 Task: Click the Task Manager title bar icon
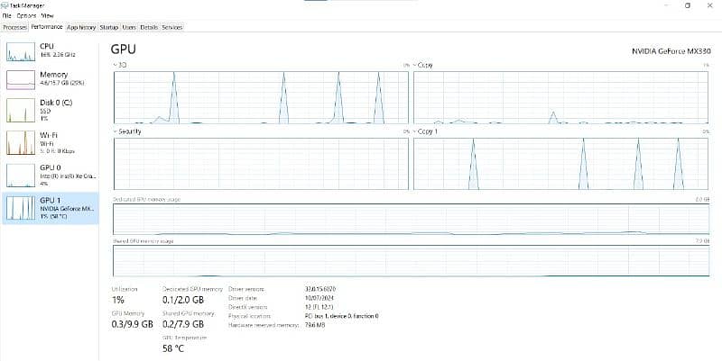[5, 5]
